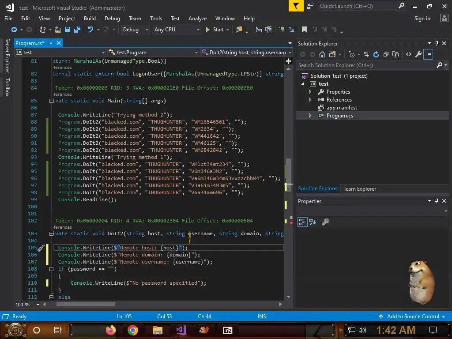Click the Navigate Backward arrow in the toolbar
Screen dimensions: 452x339
14,30
